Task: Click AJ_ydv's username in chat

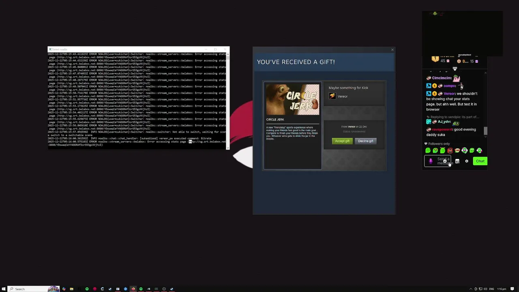Action: [444, 122]
